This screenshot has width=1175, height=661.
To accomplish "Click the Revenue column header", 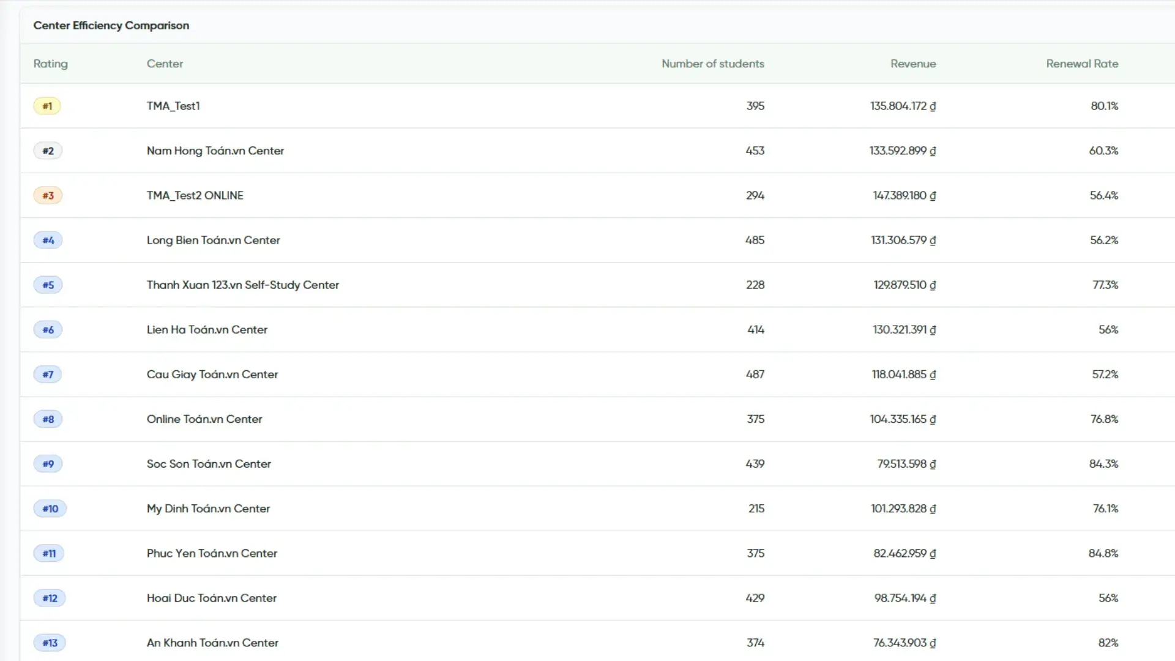I will coord(912,64).
